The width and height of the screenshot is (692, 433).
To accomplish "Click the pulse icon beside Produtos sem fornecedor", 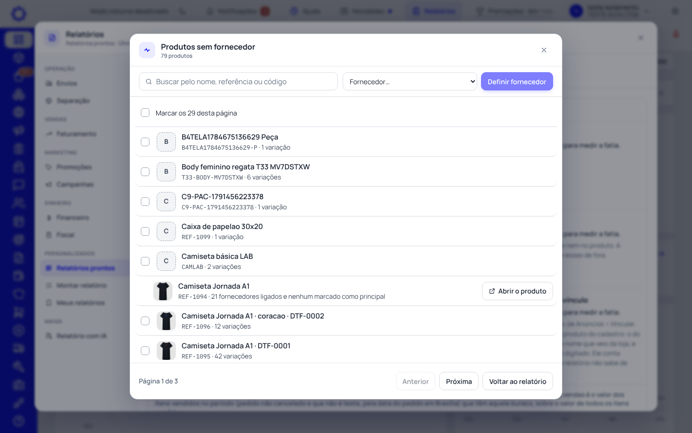I will click(x=147, y=50).
